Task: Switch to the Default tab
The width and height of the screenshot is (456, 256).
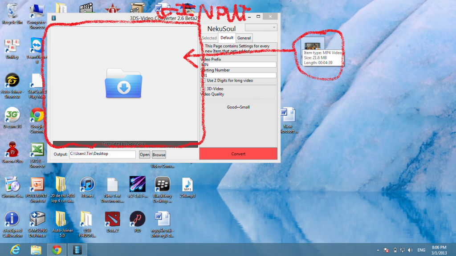Action: 227,38
